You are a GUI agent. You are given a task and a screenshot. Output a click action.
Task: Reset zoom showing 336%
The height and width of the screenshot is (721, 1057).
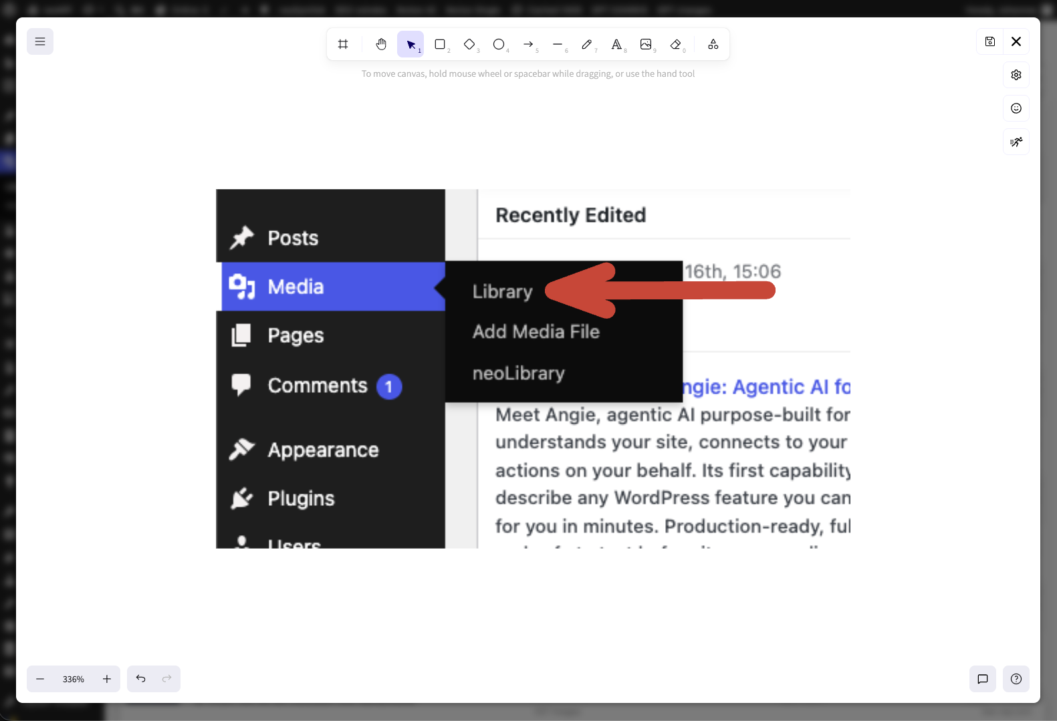pyautogui.click(x=74, y=679)
